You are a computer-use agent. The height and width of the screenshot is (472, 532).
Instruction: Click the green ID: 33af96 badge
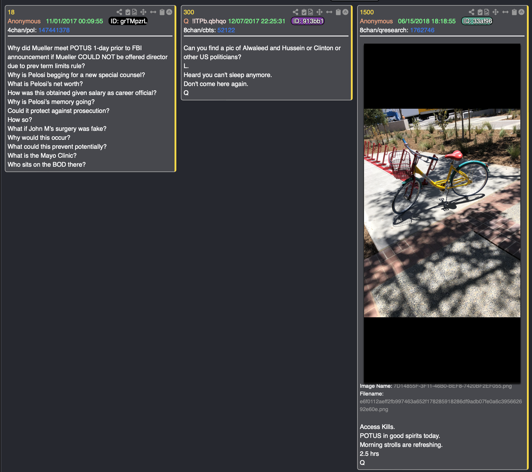[x=477, y=21]
